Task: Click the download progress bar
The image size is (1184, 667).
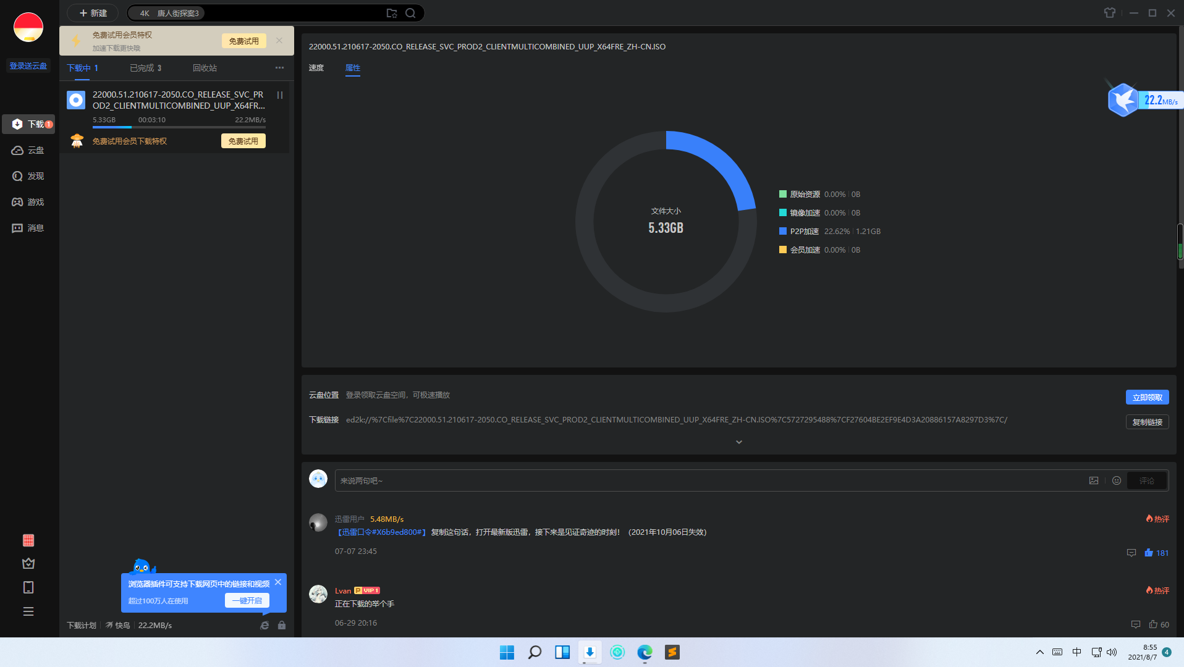Action: click(179, 127)
